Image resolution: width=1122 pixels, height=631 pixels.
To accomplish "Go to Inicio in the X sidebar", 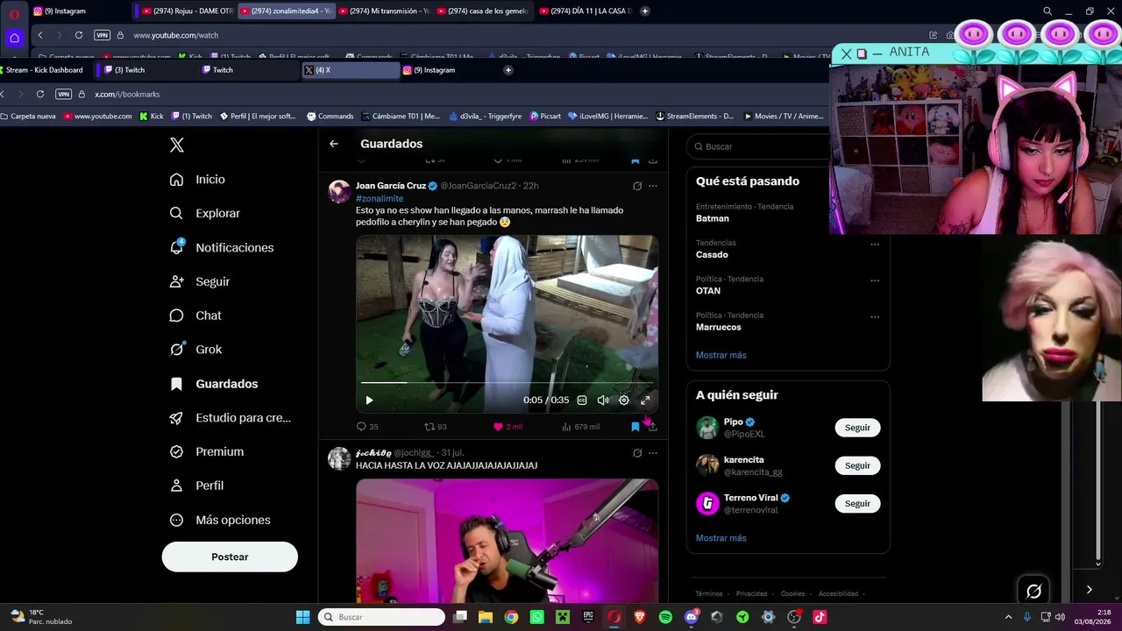I will click(197, 180).
